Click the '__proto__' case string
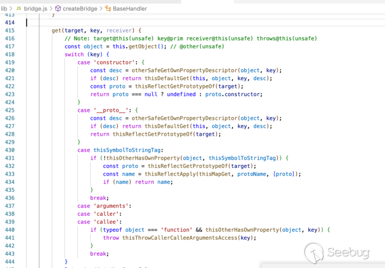 [111, 110]
